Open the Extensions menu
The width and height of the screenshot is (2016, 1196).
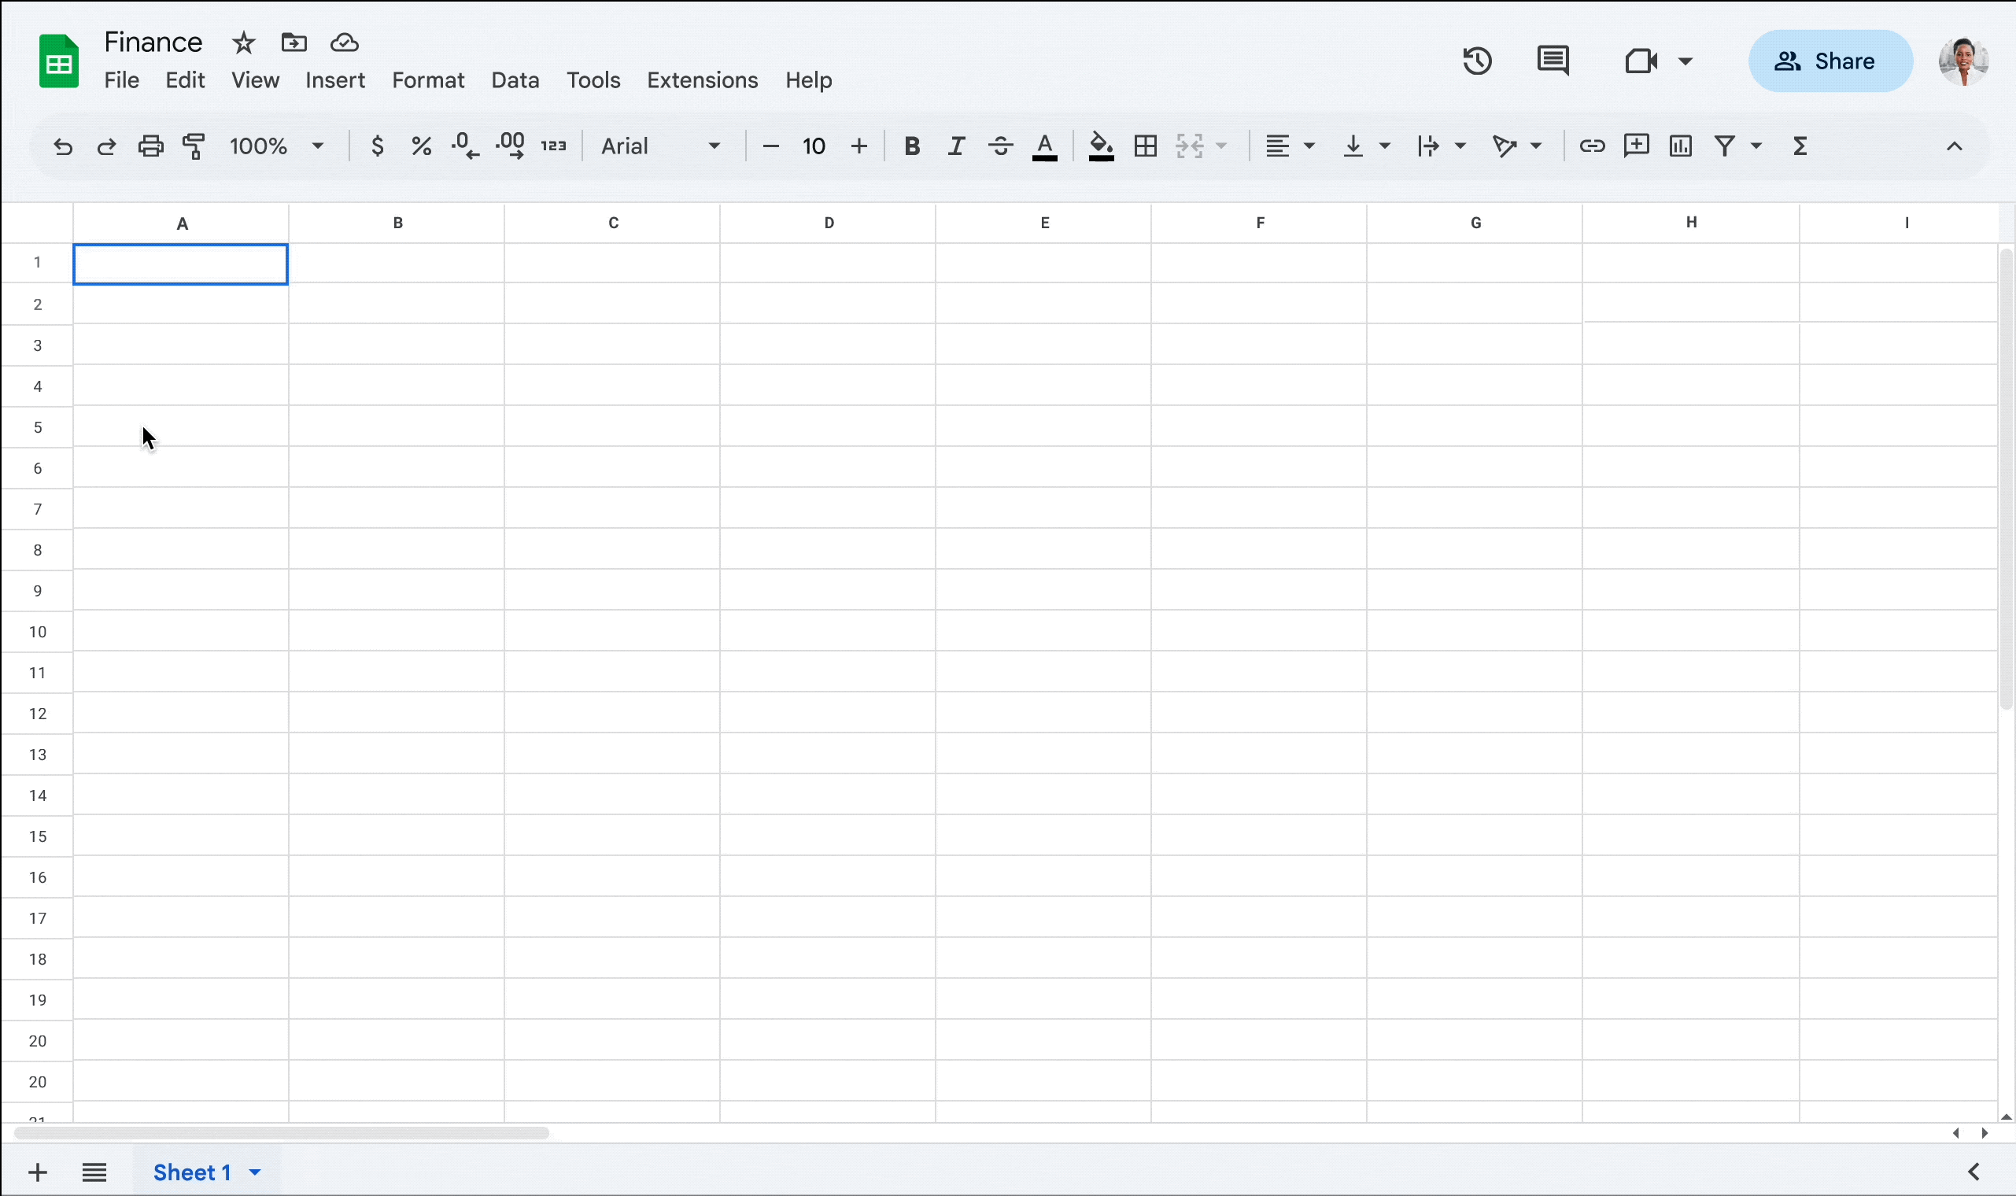[702, 79]
